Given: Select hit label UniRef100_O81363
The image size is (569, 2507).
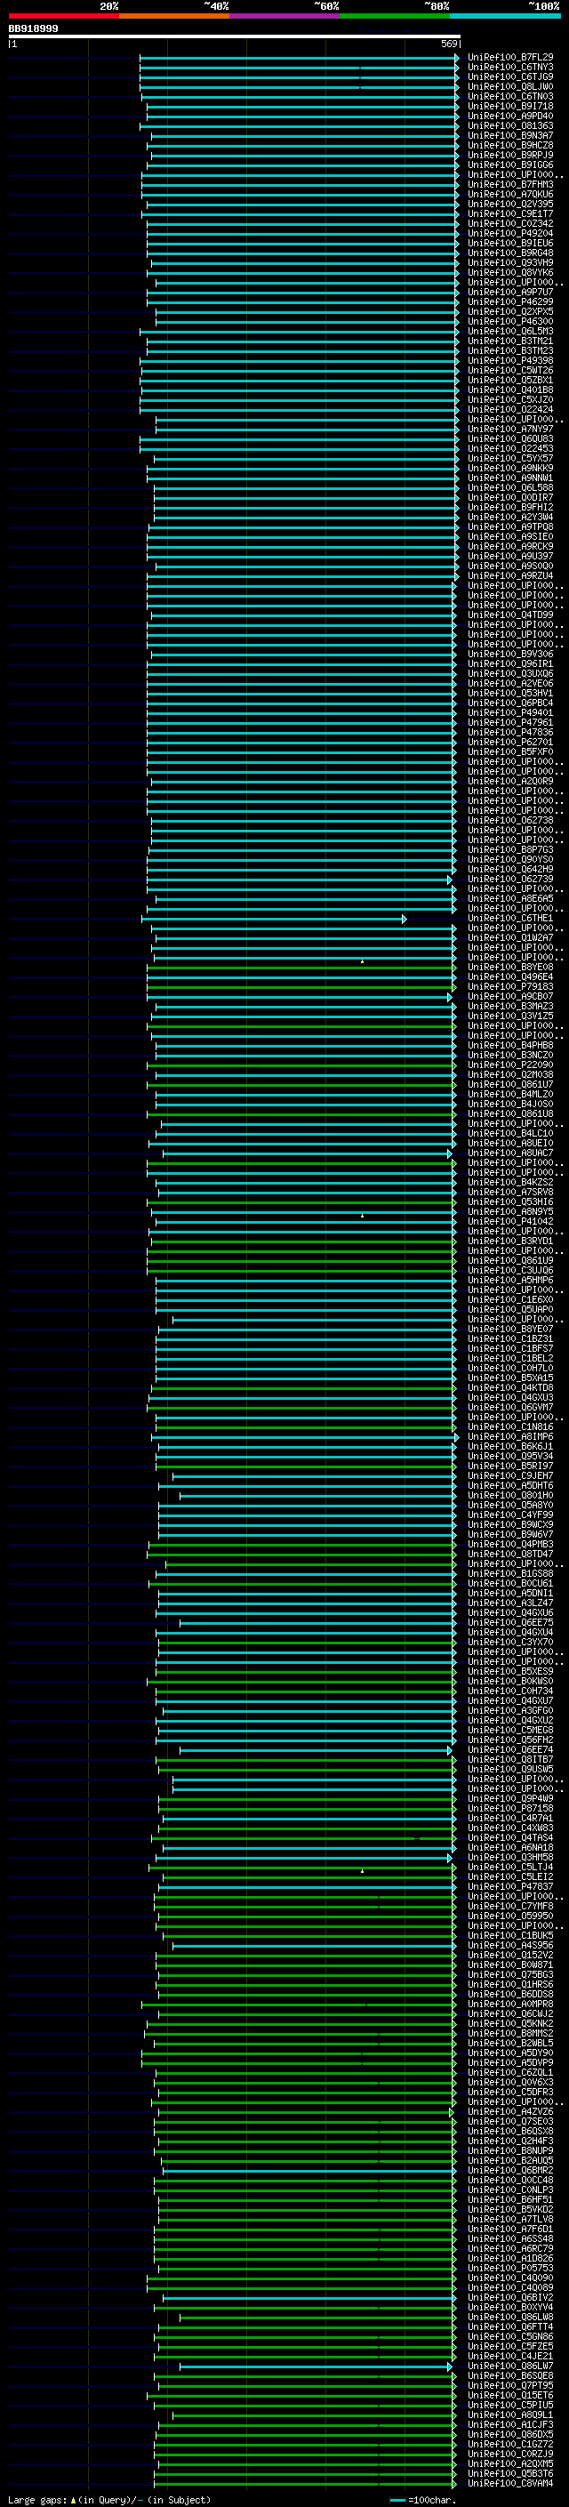Looking at the screenshot, I should click(x=510, y=125).
